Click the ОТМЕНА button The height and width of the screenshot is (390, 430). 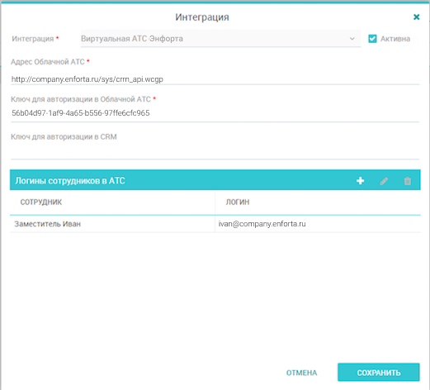point(301,373)
